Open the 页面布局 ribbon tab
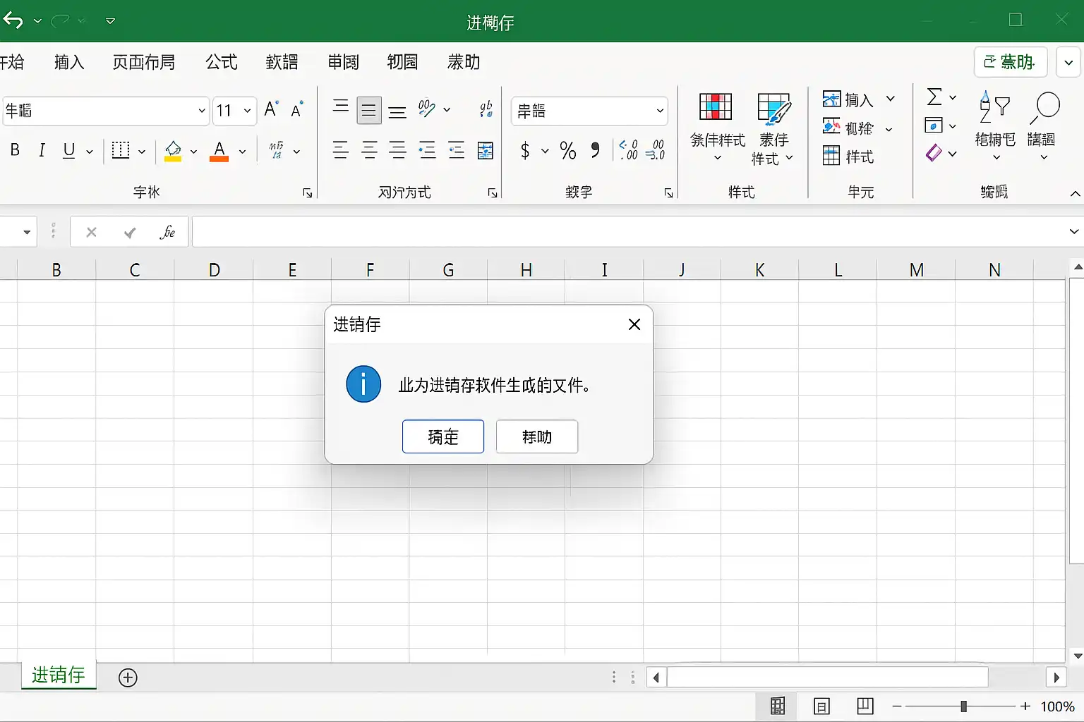Screen dimensions: 1084x722 pyautogui.click(x=143, y=62)
